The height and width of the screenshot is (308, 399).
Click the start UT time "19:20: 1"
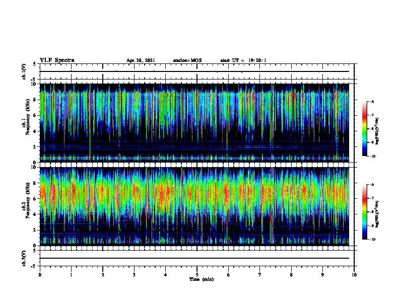257,60
